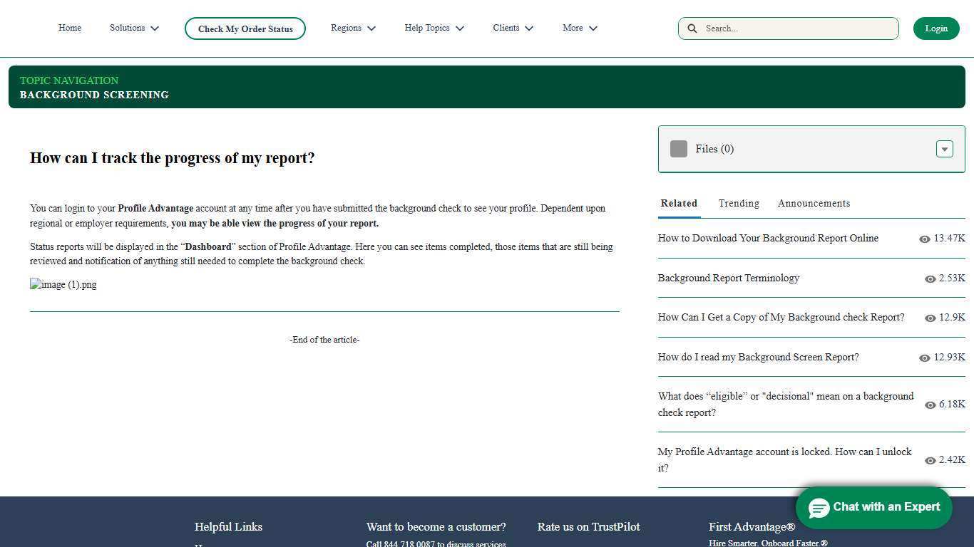The image size is (974, 547).
Task: Select the Announcements tab
Action: (814, 204)
